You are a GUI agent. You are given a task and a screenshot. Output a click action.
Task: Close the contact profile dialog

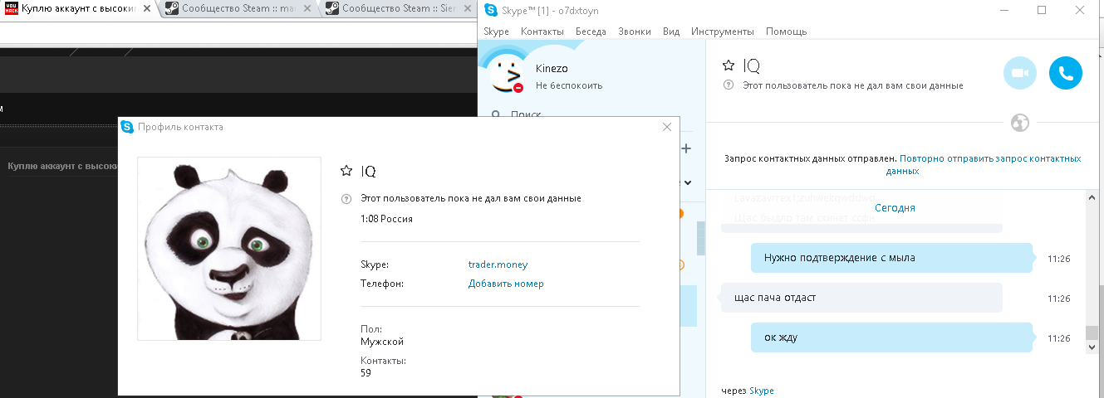[x=666, y=127]
